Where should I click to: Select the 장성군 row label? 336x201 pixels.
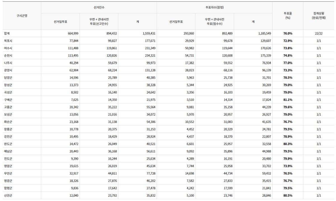[x=8, y=85]
